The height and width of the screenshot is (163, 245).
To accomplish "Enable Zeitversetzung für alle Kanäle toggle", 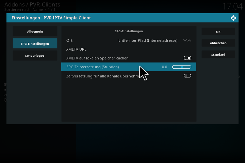I will (x=187, y=76).
